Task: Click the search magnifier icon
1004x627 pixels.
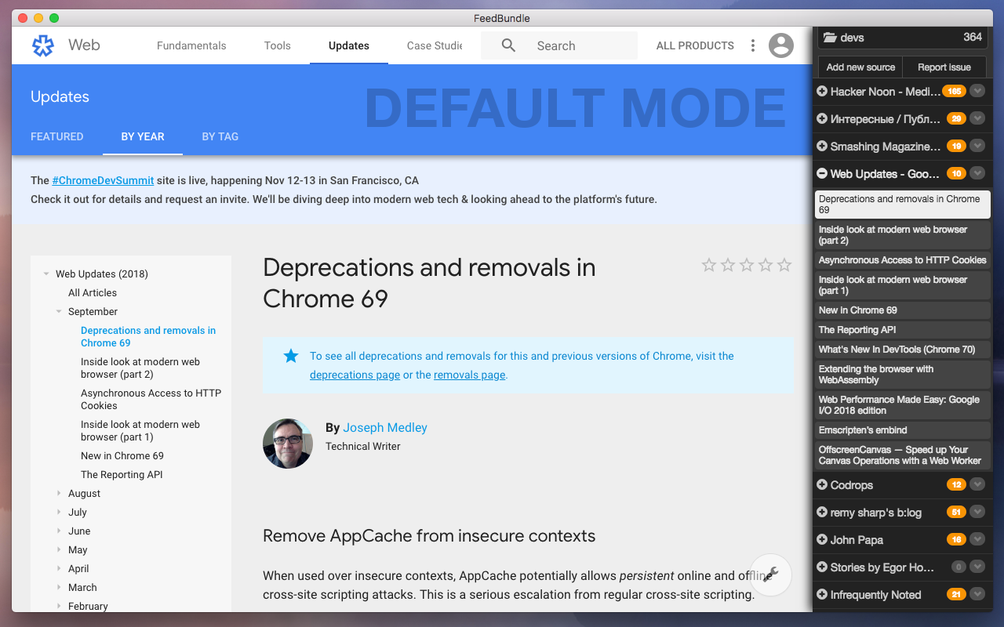Action: pyautogui.click(x=508, y=45)
